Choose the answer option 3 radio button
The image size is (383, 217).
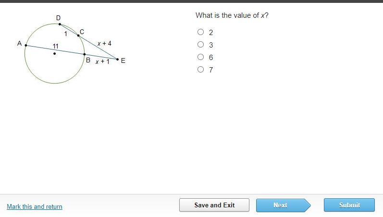tap(200, 45)
